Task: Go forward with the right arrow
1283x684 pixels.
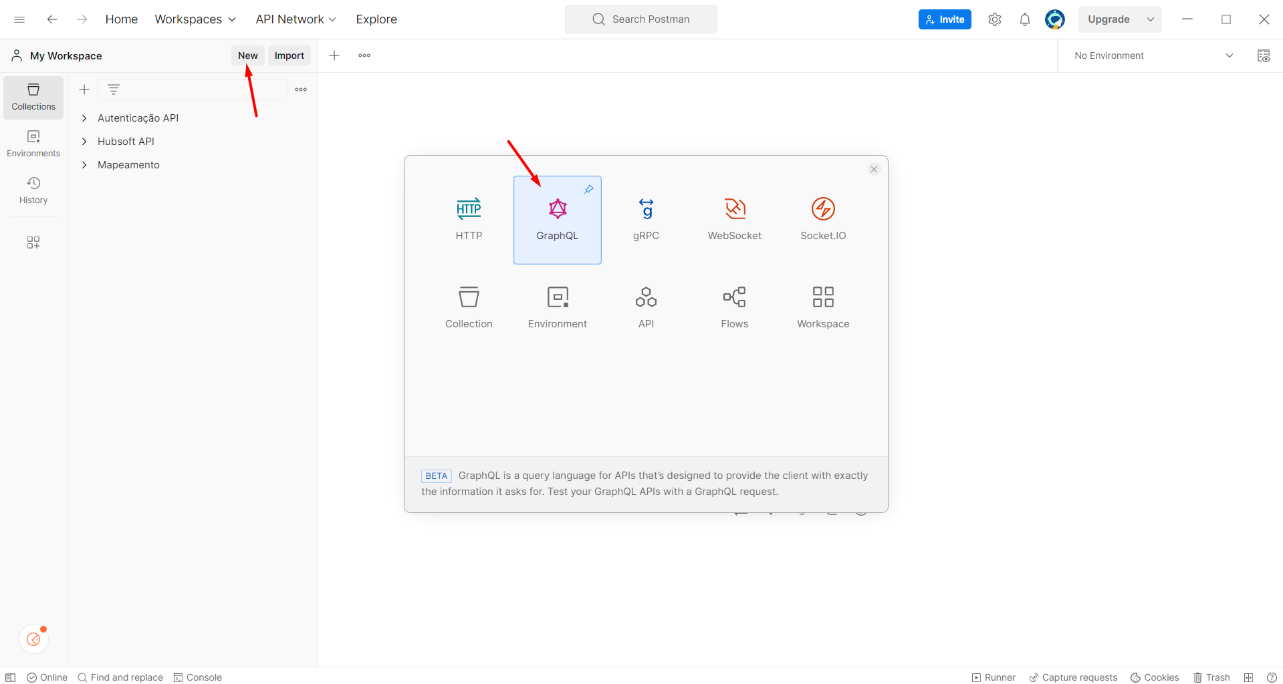Action: [x=82, y=19]
